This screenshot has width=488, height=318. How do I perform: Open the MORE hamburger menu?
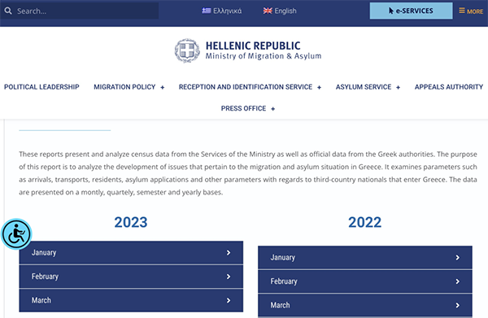471,11
